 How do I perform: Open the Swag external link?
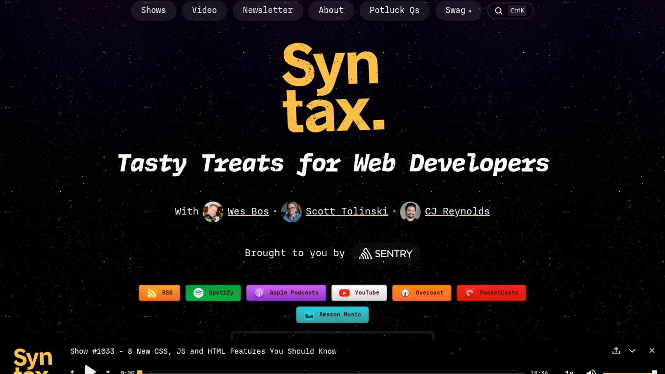pyautogui.click(x=458, y=10)
